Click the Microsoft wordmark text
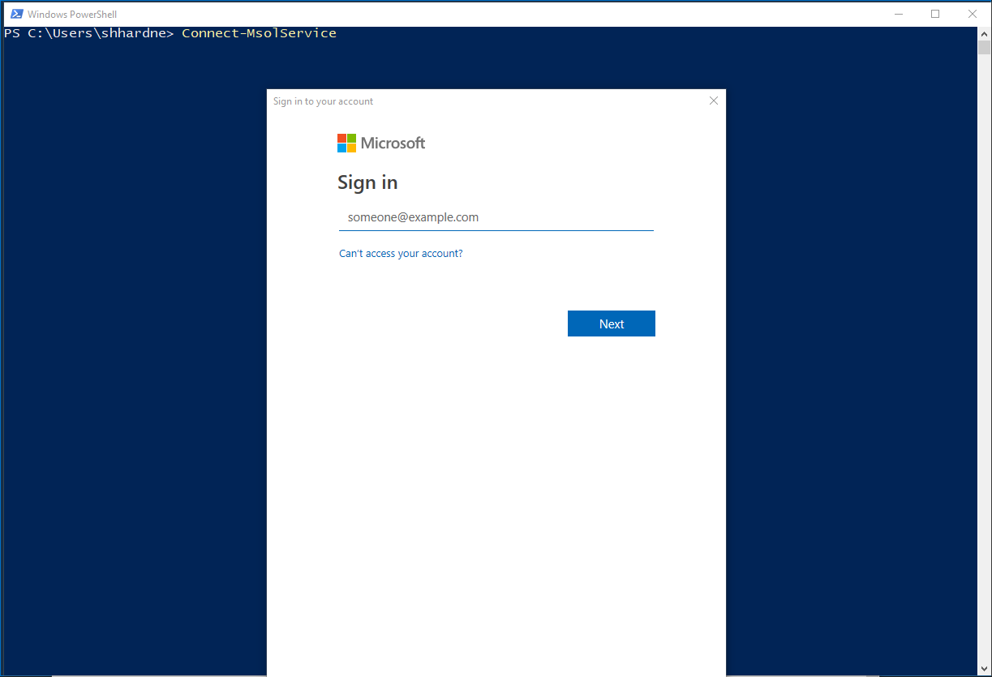The image size is (992, 677). (x=393, y=144)
